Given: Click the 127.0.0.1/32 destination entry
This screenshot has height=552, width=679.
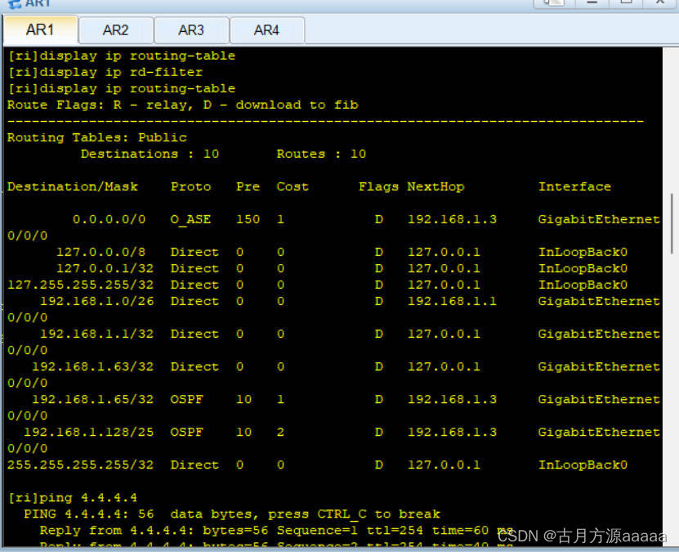Looking at the screenshot, I should tap(105, 268).
